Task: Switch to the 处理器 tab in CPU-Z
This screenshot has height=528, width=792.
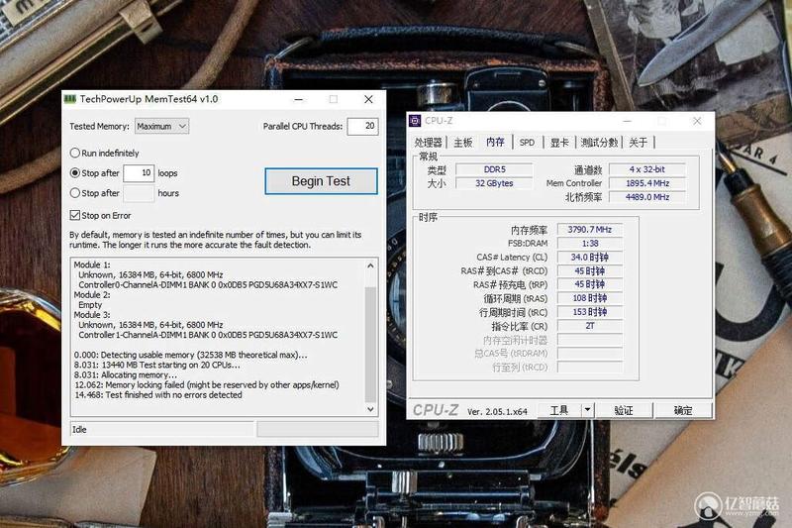Action: (428, 143)
